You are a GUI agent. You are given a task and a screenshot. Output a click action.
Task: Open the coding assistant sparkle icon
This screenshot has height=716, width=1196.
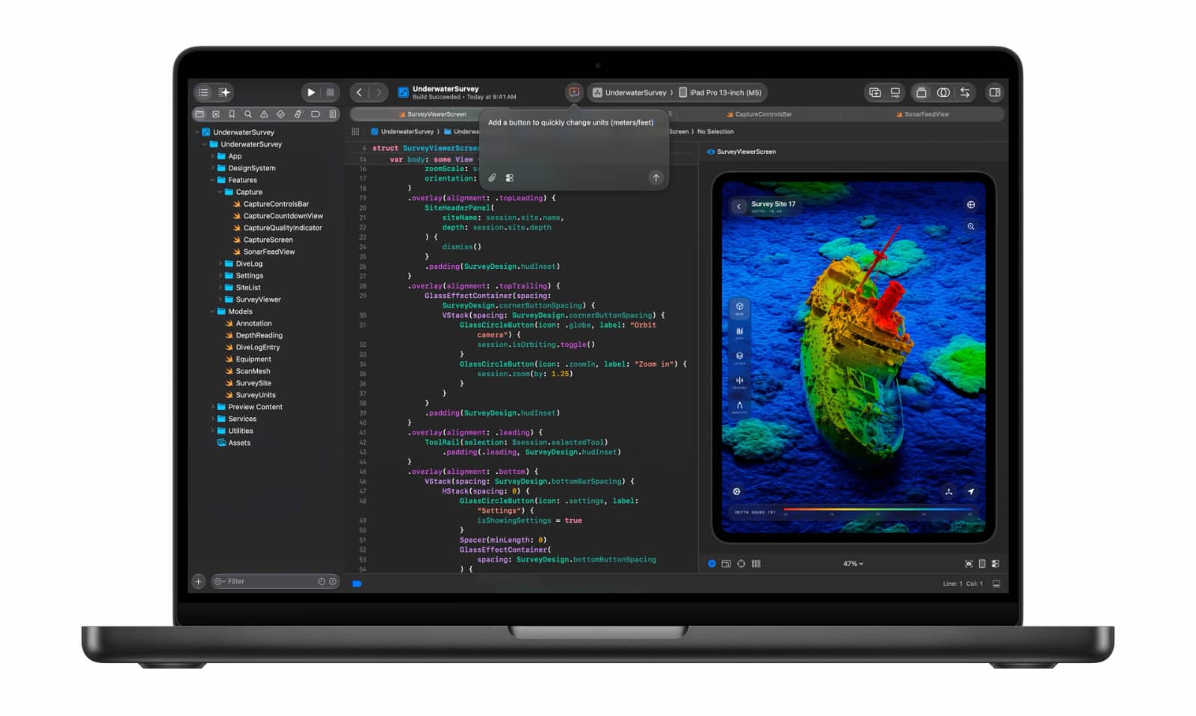pos(224,93)
